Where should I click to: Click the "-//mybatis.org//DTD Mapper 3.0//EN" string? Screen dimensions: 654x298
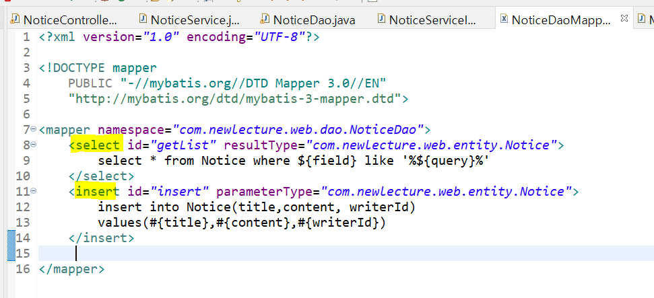pyautogui.click(x=254, y=83)
